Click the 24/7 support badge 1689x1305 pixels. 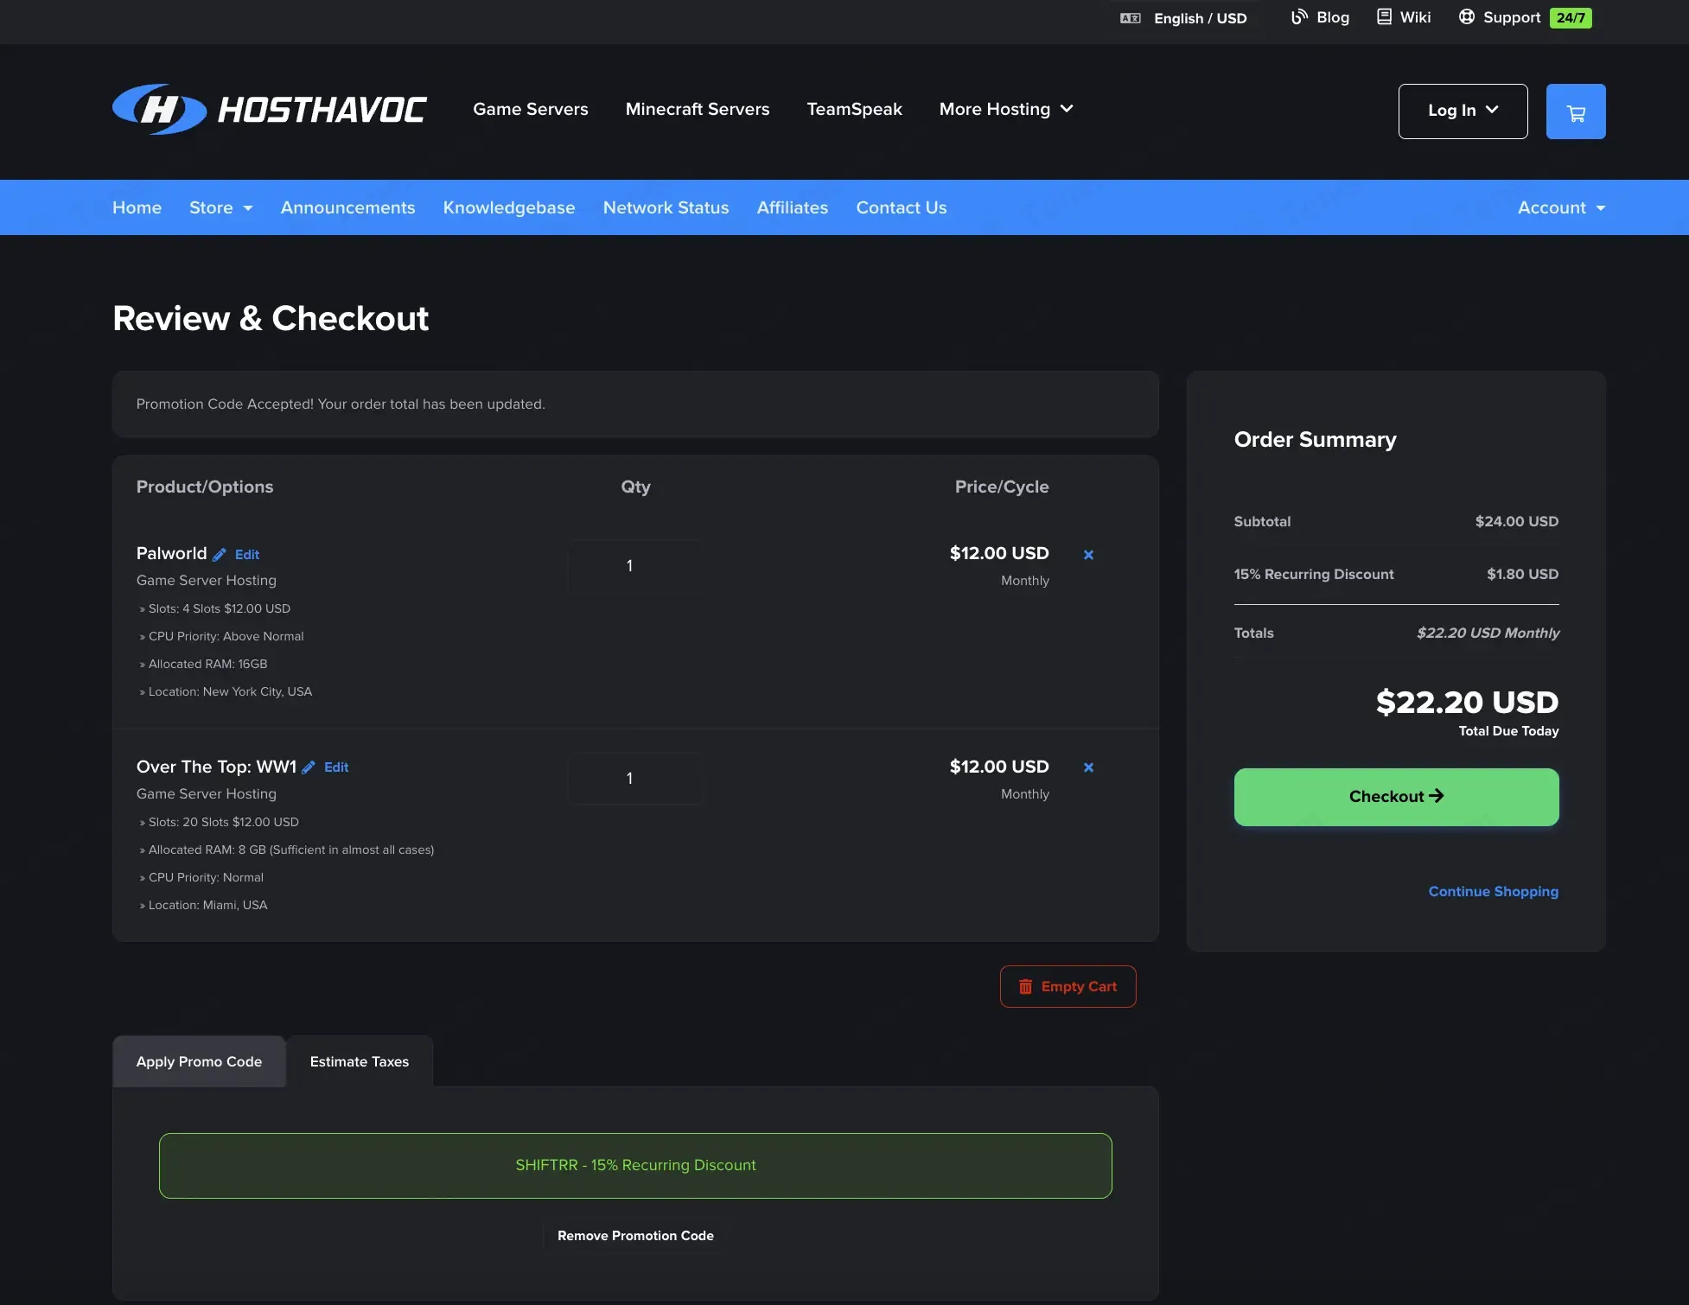(x=1571, y=18)
